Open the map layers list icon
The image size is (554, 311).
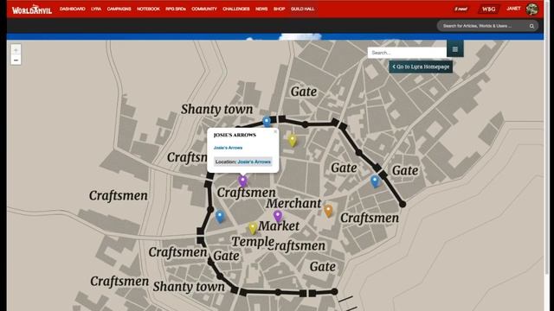point(455,49)
